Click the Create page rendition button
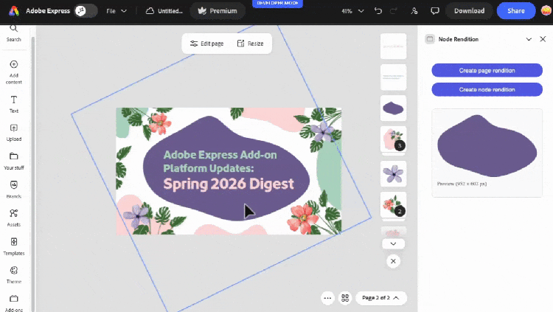The height and width of the screenshot is (312, 553). pyautogui.click(x=487, y=70)
